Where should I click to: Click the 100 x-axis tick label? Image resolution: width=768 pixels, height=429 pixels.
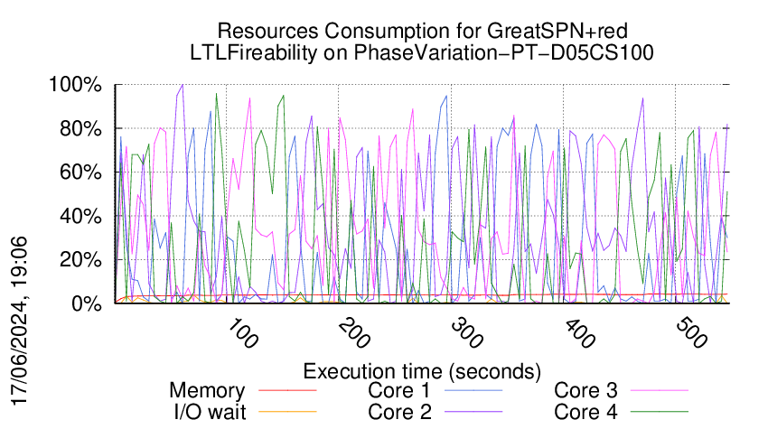click(x=242, y=333)
